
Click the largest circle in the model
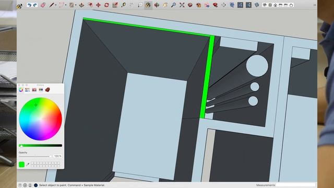[x=257, y=66]
